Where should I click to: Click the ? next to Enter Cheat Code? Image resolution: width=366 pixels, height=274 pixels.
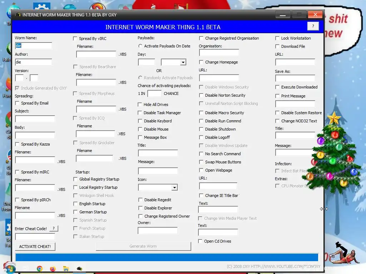point(54,228)
